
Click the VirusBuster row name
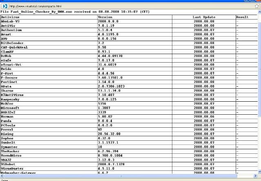point(12,168)
